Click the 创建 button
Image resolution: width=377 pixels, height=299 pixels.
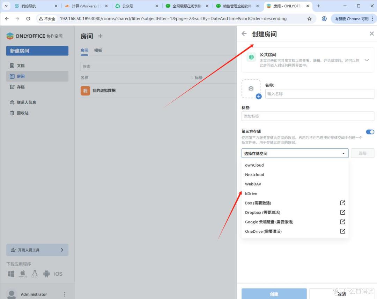click(x=274, y=294)
